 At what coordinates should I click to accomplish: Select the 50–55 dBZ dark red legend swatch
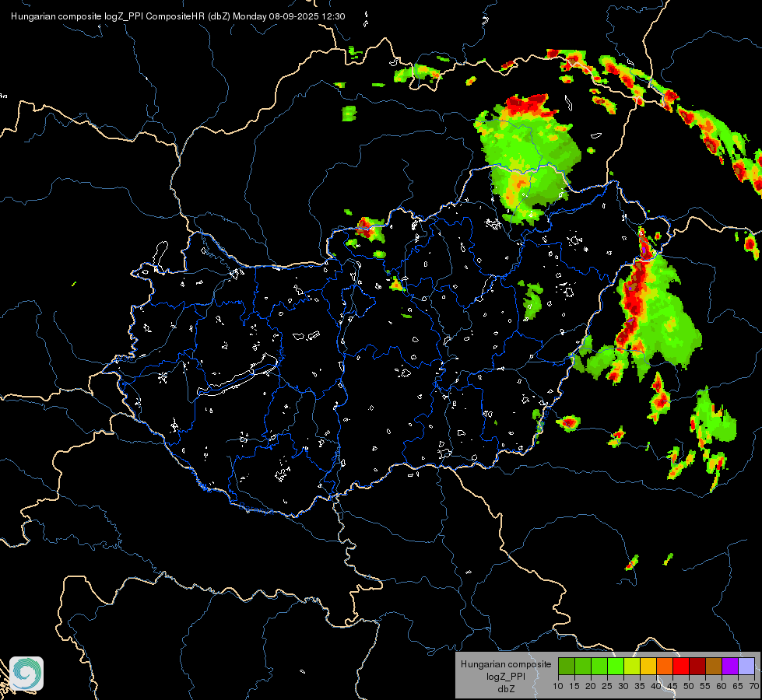697,666
